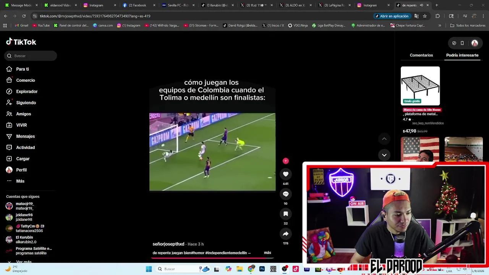Viewport: 489px width, 275px height.
Task: Go back in browser history
Action: pos(5,16)
